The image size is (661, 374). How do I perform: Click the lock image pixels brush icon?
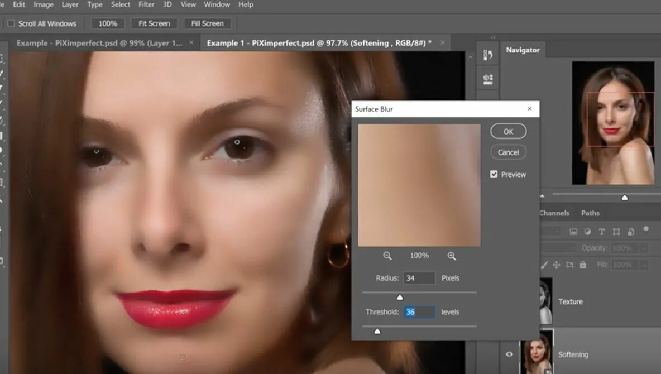click(x=545, y=265)
